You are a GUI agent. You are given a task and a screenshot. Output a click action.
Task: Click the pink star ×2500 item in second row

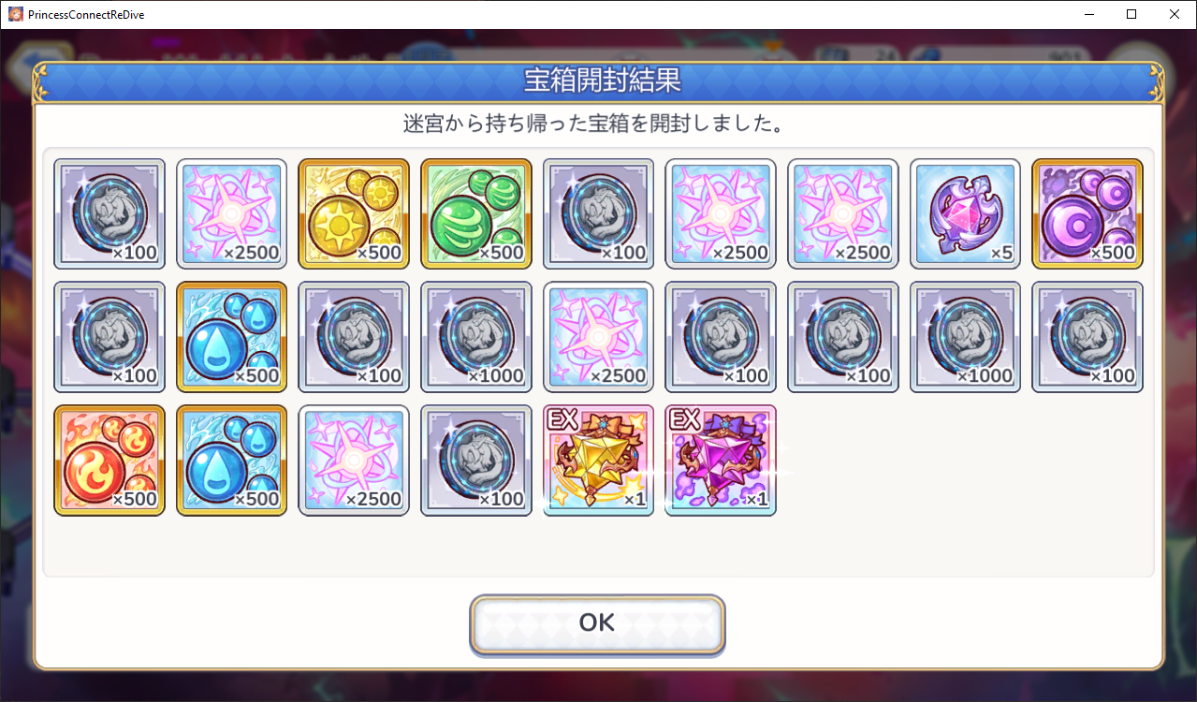pos(599,337)
